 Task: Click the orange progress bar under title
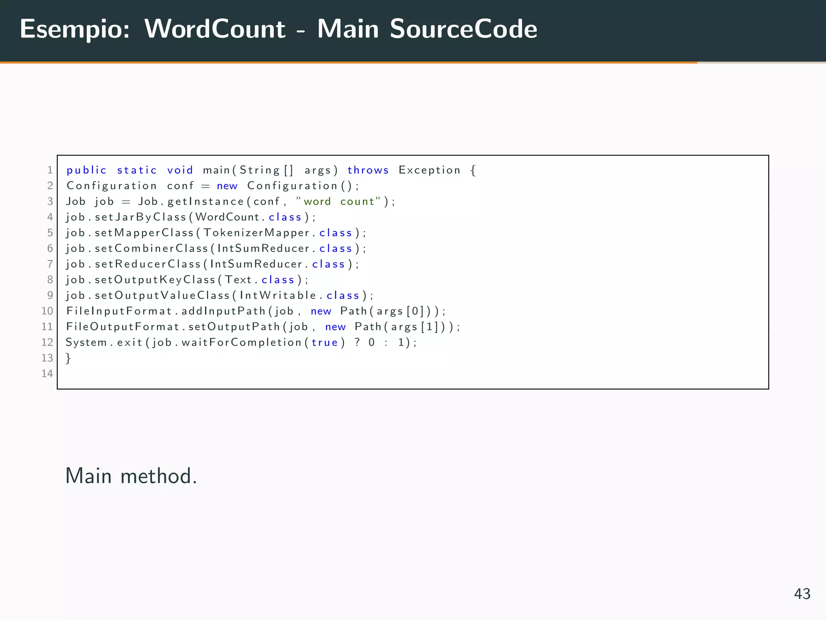tap(348, 63)
